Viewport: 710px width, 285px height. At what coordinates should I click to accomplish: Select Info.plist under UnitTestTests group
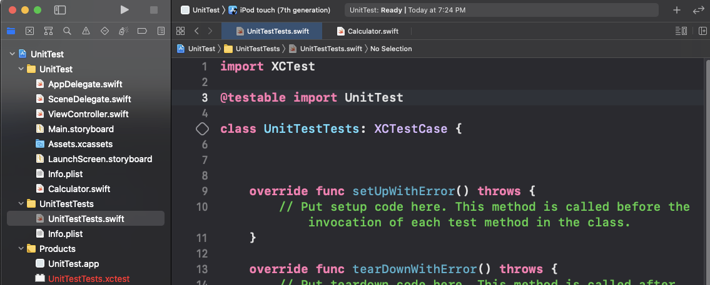(x=65, y=233)
